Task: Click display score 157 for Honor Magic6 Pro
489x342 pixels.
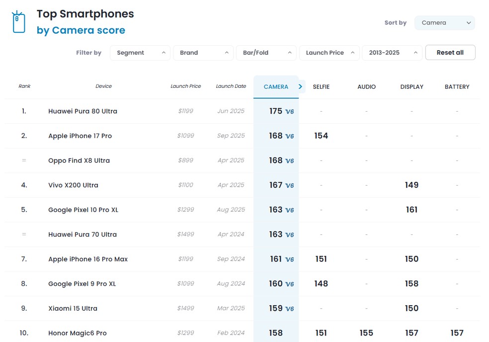Action: [x=411, y=333]
